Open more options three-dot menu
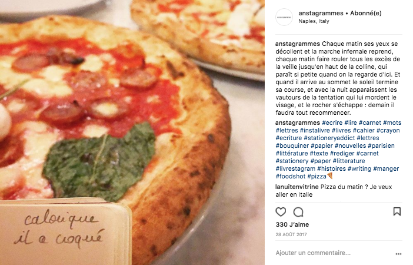The width and height of the screenshot is (413, 265). coord(398,254)
